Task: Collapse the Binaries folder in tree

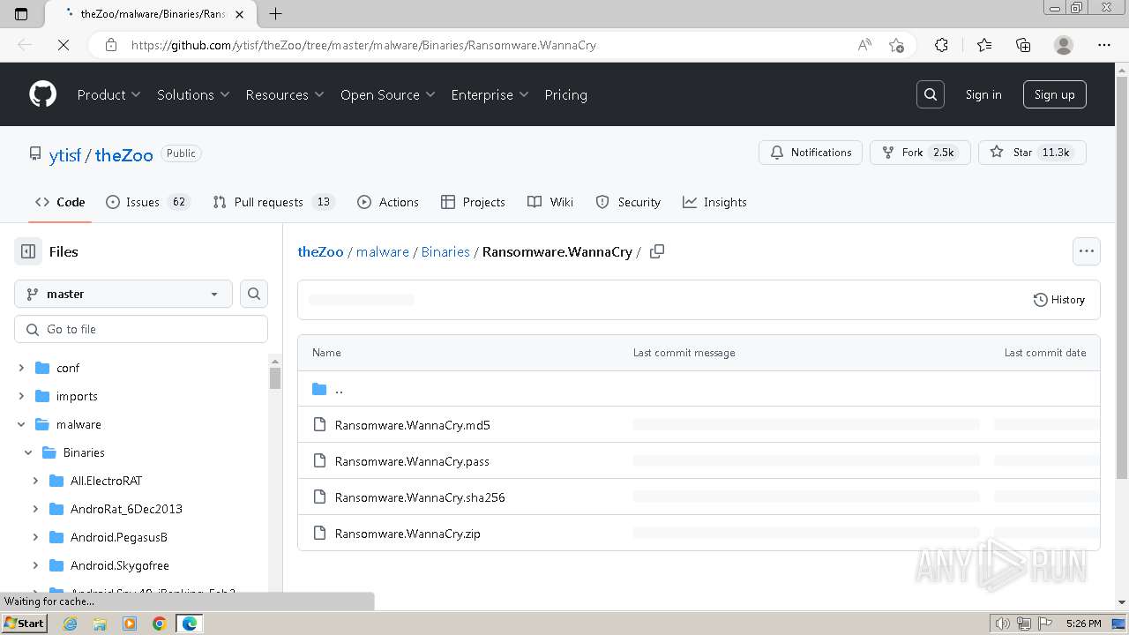Action: point(28,452)
